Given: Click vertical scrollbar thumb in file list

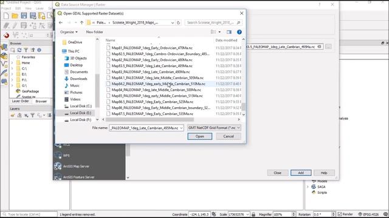Looking at the screenshot, I should (243, 107).
